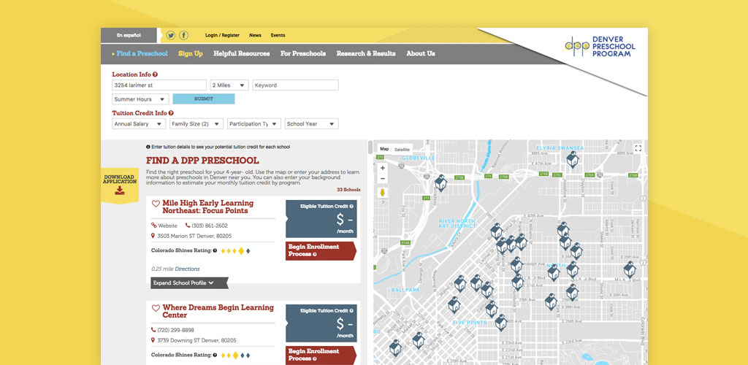Viewport: 748px width, 365px height.
Task: Switch map to Map view
Action: 384,149
